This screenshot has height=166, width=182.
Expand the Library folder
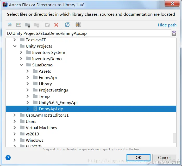[28, 84]
